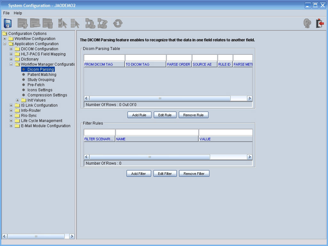Select Pre-Fetch in the tree
Screen dimensions: 328x246
pyautogui.click(x=36, y=85)
